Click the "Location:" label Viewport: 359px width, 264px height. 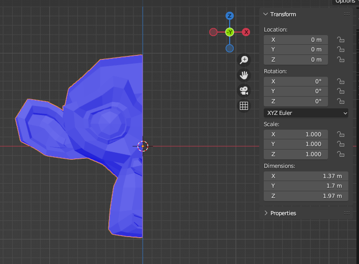275,30
